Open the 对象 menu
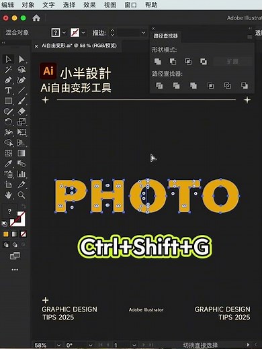Screen dimensions: 262x349 28,5
